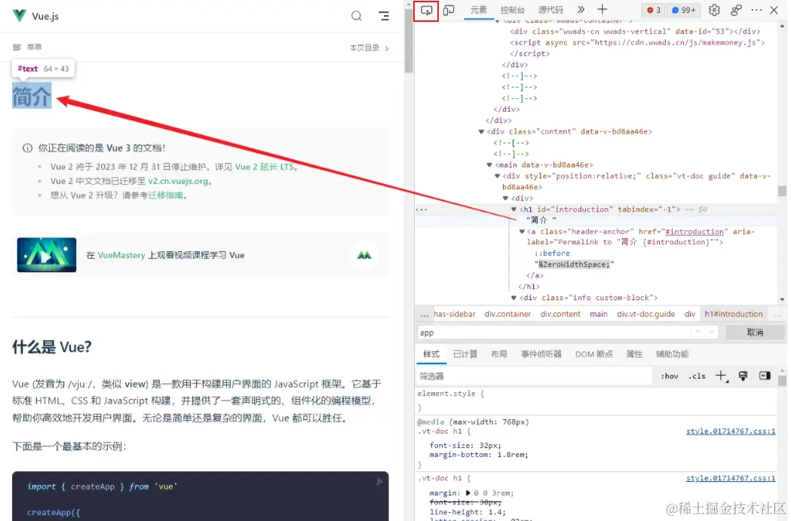Viewport: 791px width, 521px height.
Task: Click the 菜单 sidebar menu icon
Action: 17,48
